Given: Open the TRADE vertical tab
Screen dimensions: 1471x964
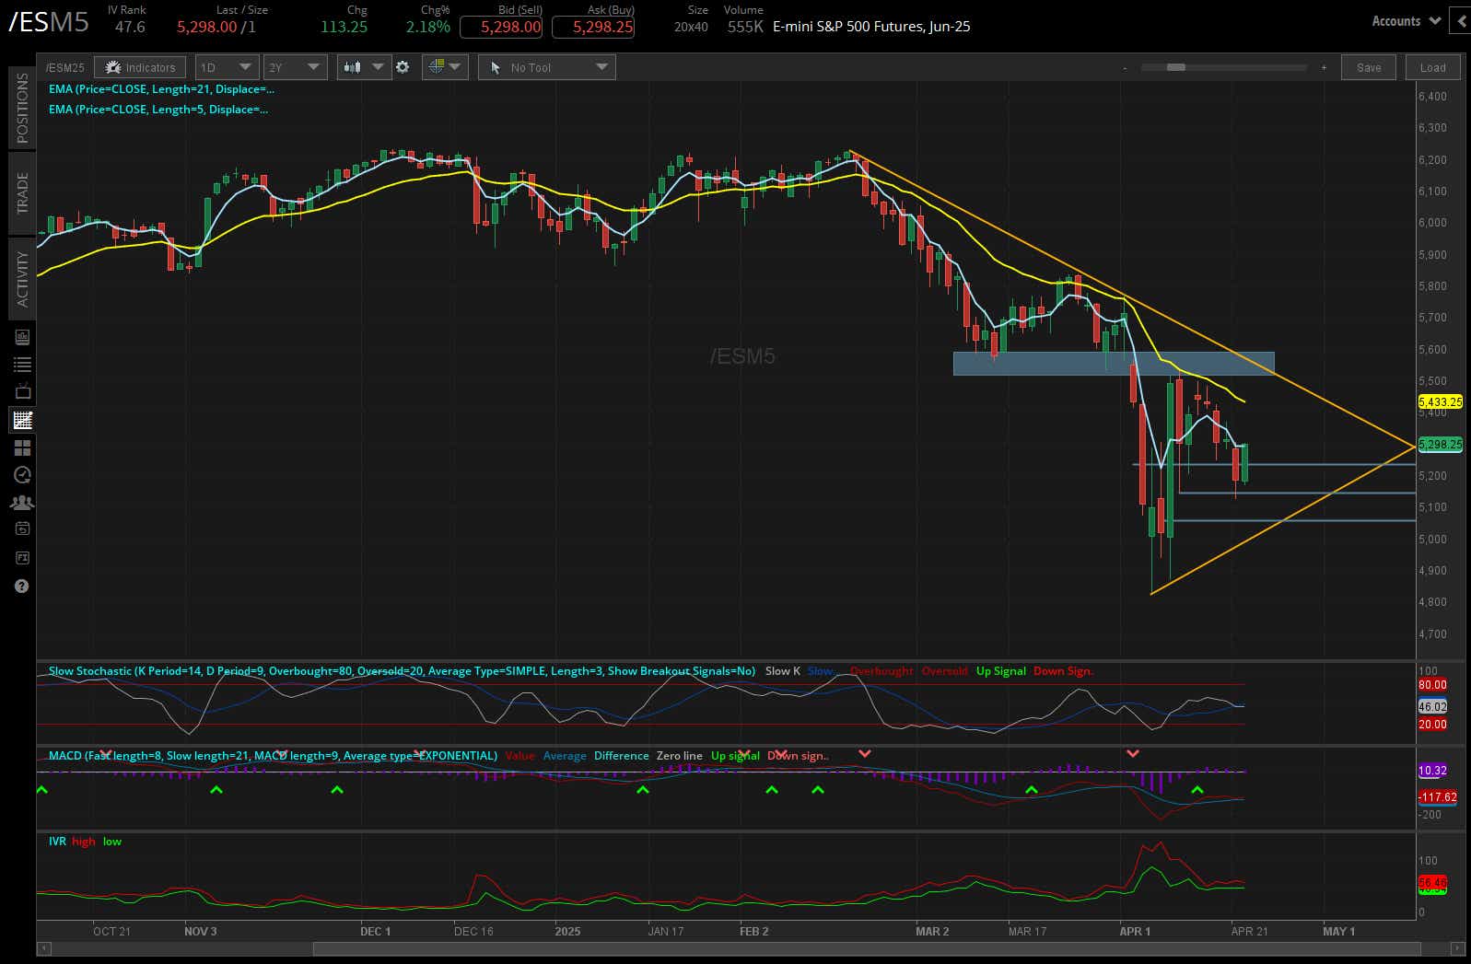Looking at the screenshot, I should click(22, 192).
